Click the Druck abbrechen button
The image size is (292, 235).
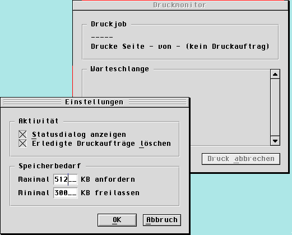coord(241,159)
